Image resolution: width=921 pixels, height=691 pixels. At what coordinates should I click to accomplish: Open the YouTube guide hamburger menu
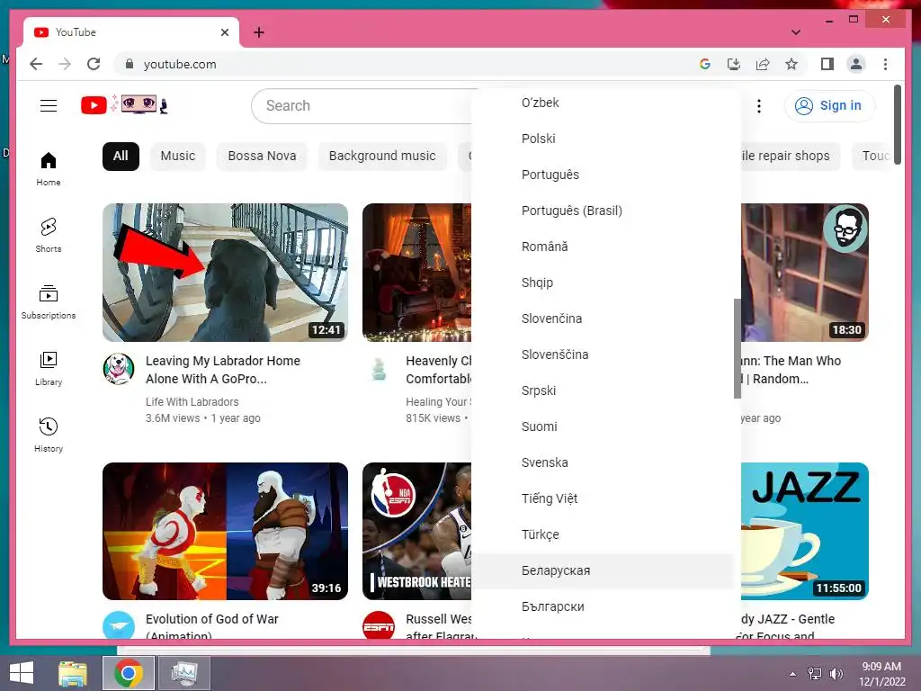click(x=49, y=106)
